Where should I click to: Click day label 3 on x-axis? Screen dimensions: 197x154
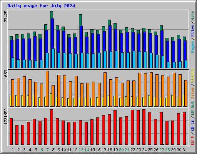[x=24, y=150]
